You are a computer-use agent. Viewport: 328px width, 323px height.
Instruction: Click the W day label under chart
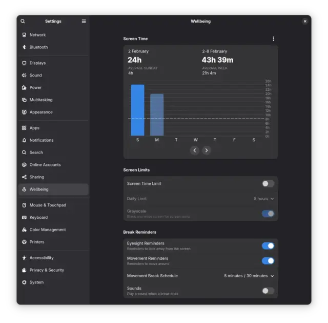tap(196, 140)
